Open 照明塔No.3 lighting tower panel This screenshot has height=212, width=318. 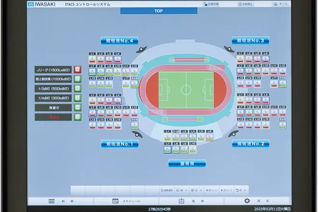[250, 41]
